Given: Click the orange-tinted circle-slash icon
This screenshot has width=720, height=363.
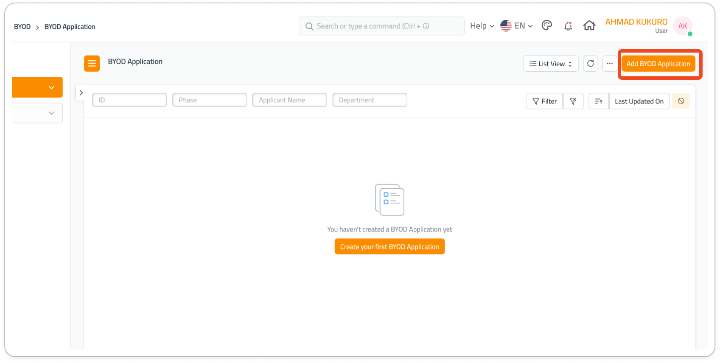Looking at the screenshot, I should point(681,101).
